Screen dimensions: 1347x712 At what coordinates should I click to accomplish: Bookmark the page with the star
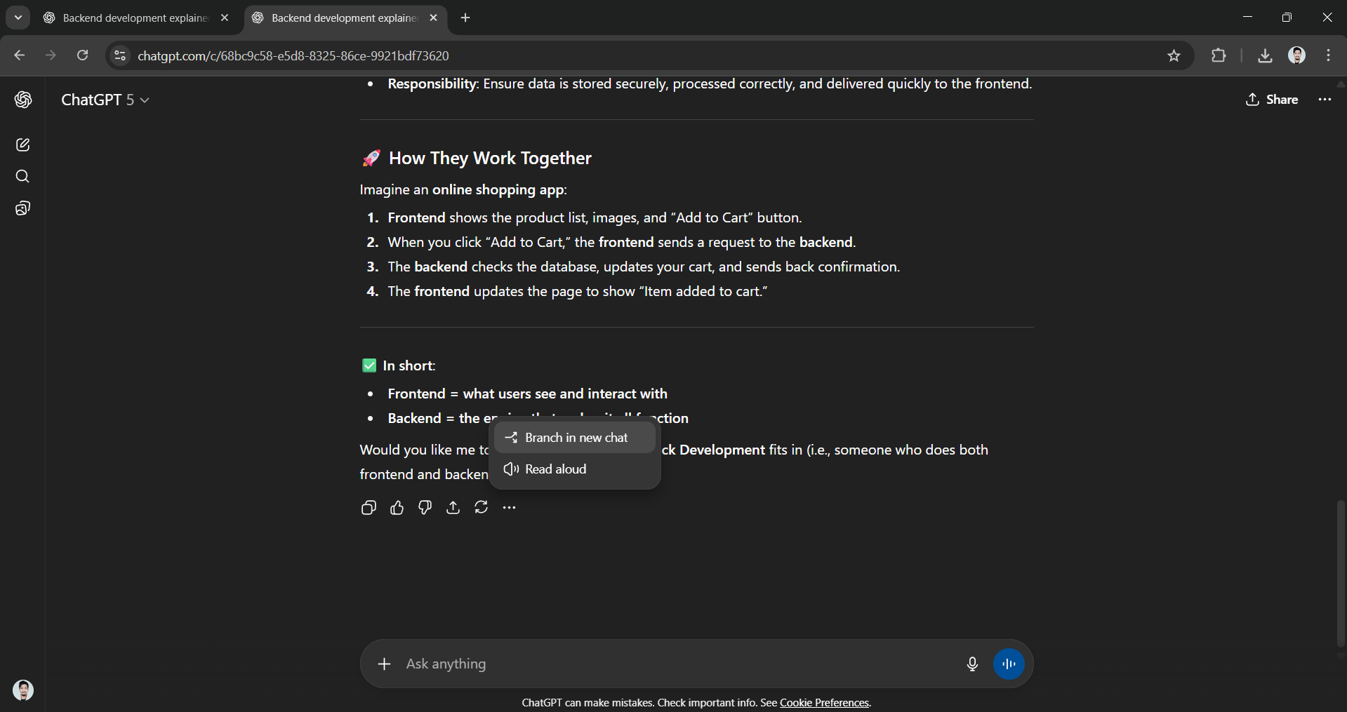pos(1174,55)
